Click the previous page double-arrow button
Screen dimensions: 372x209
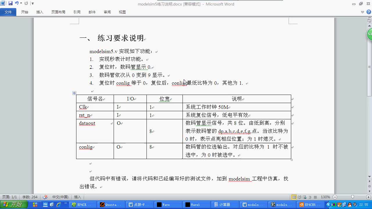(x=369, y=181)
